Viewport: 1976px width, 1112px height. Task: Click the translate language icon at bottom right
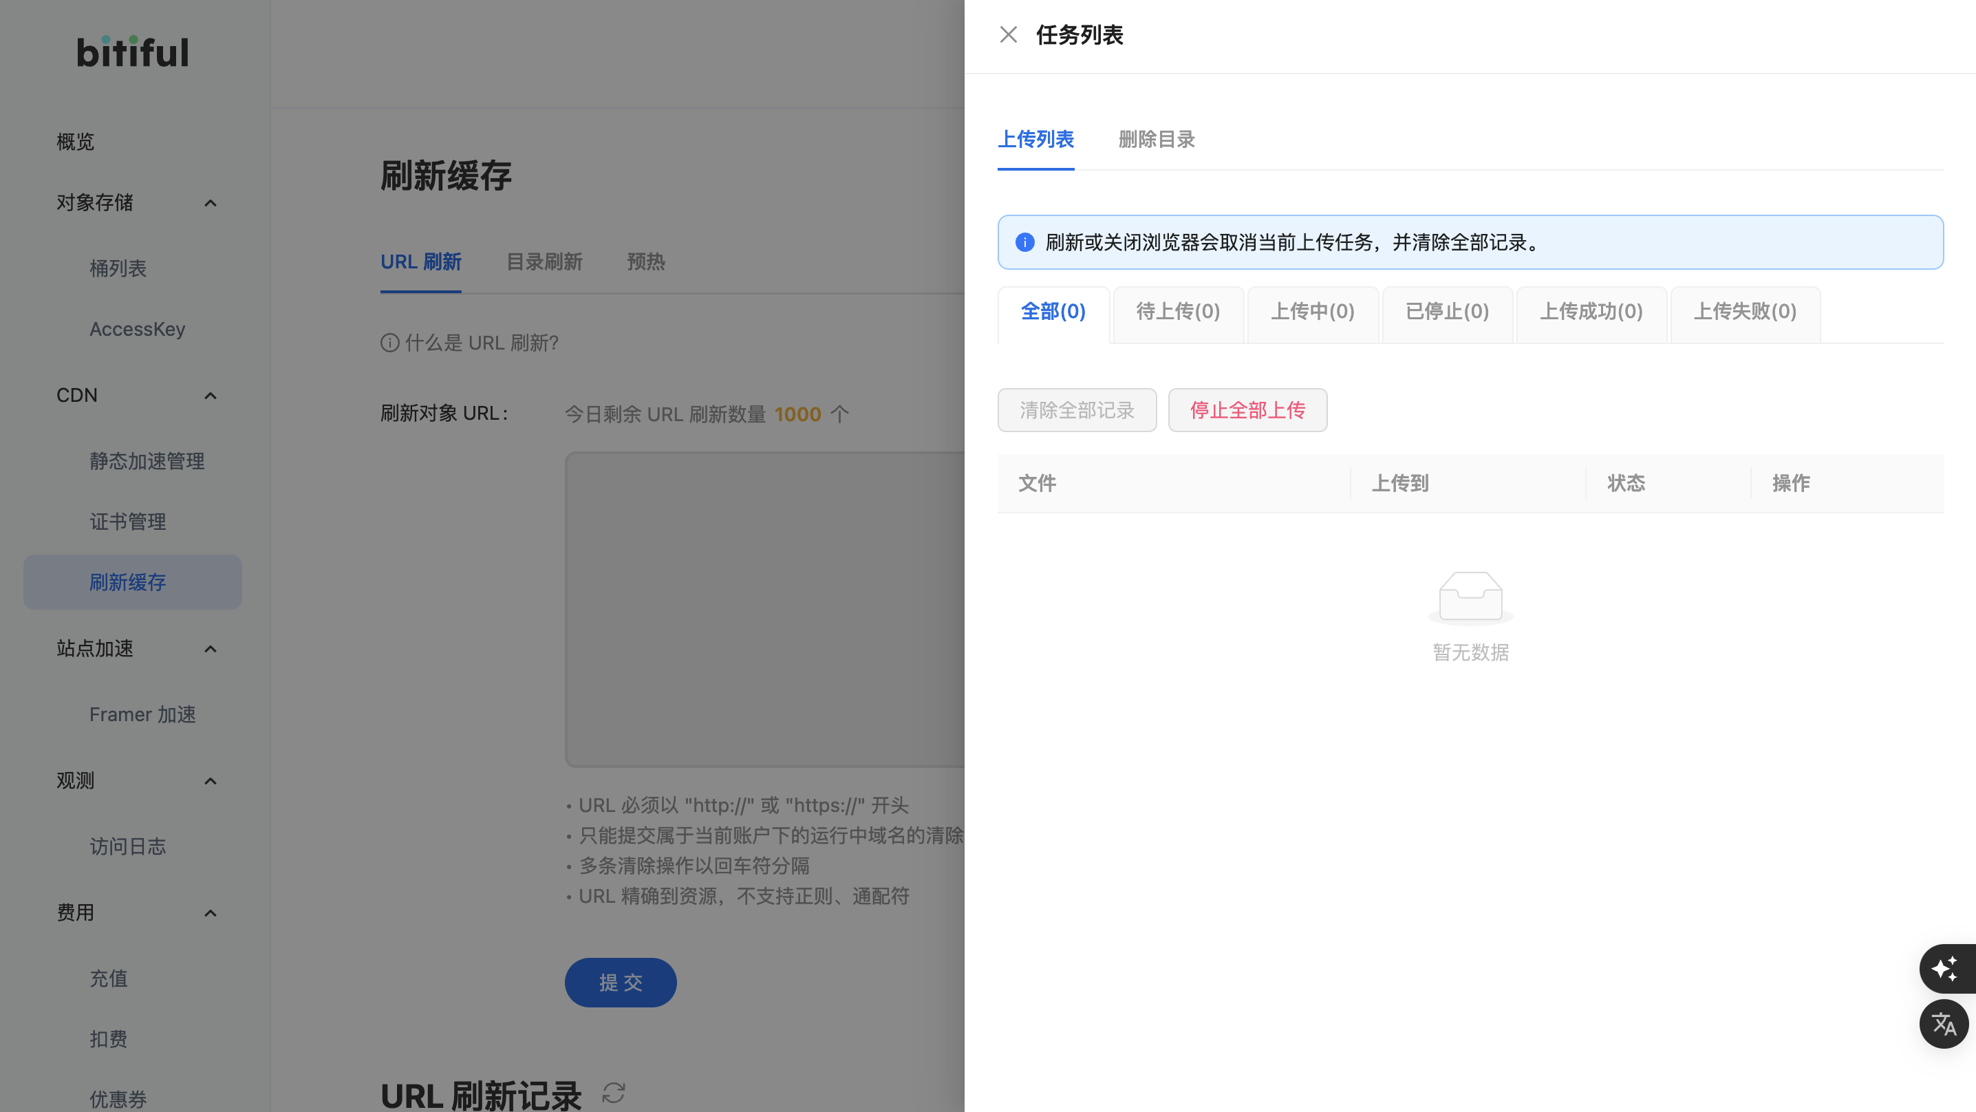coord(1943,1024)
